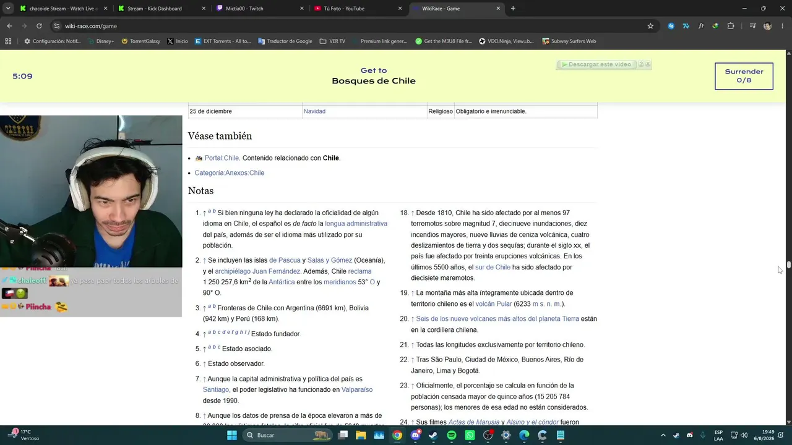Image resolution: width=792 pixels, height=445 pixels.
Task: Bookmark this page with the star icon
Action: [650, 26]
